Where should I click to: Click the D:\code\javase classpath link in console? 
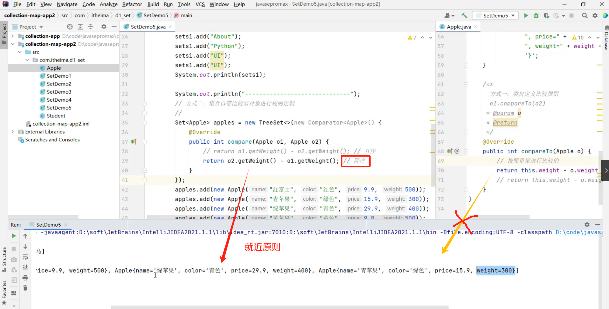(x=578, y=232)
